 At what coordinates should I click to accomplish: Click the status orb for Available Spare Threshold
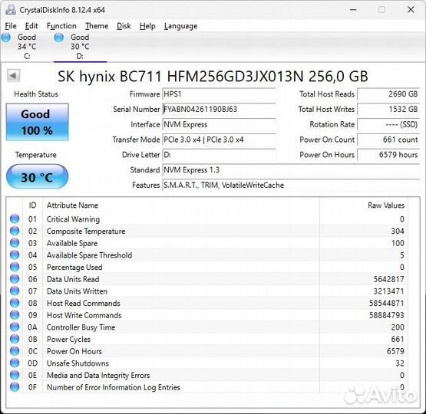point(15,255)
